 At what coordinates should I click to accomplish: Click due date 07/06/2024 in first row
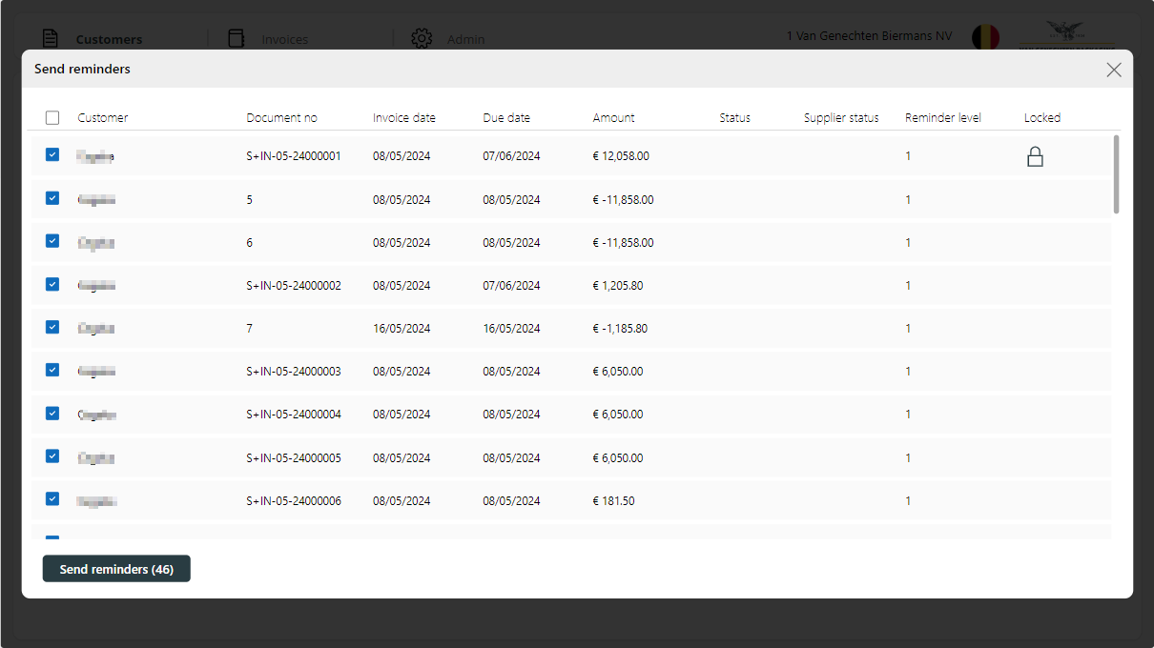(x=511, y=156)
